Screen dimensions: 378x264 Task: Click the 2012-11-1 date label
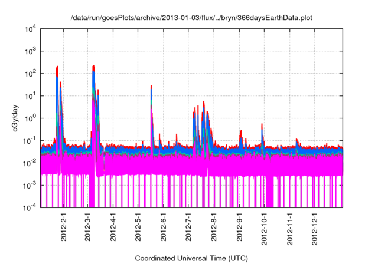(x=290, y=229)
